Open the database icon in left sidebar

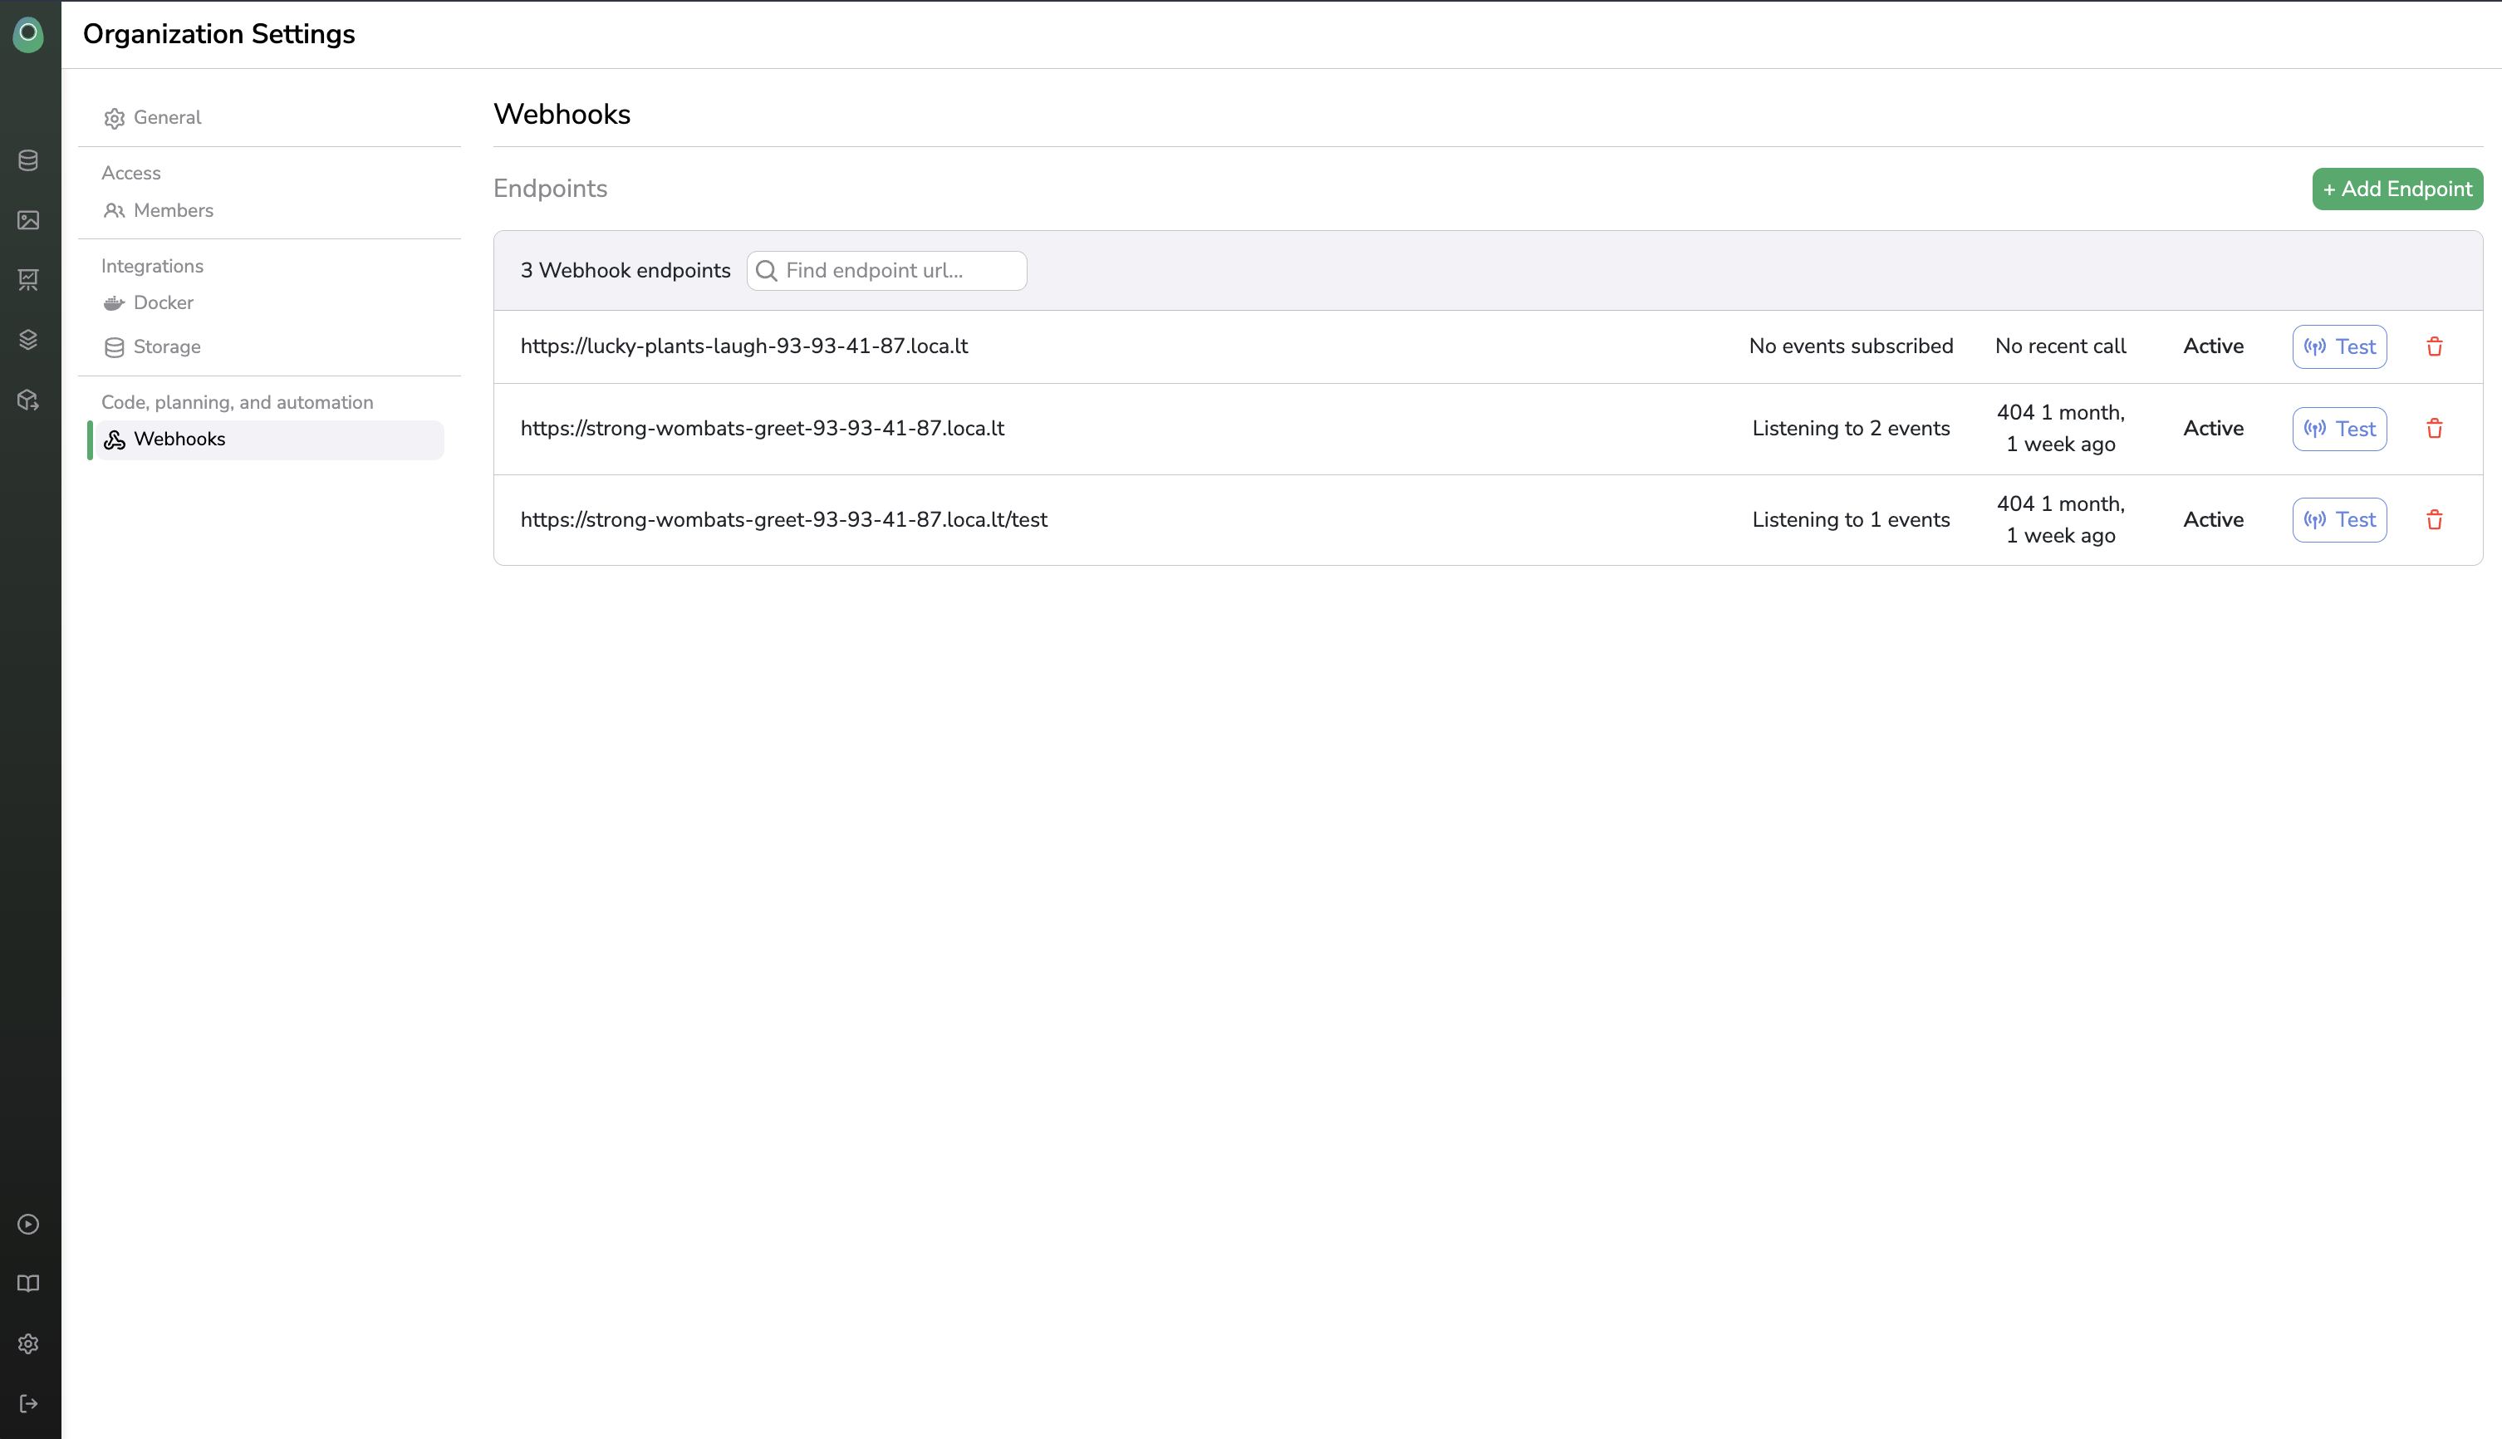[28, 160]
